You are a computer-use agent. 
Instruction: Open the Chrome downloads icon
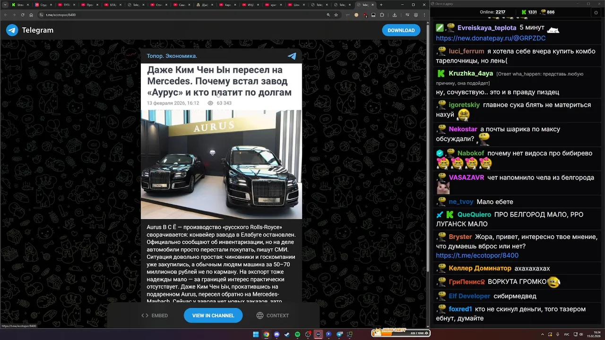(x=395, y=15)
